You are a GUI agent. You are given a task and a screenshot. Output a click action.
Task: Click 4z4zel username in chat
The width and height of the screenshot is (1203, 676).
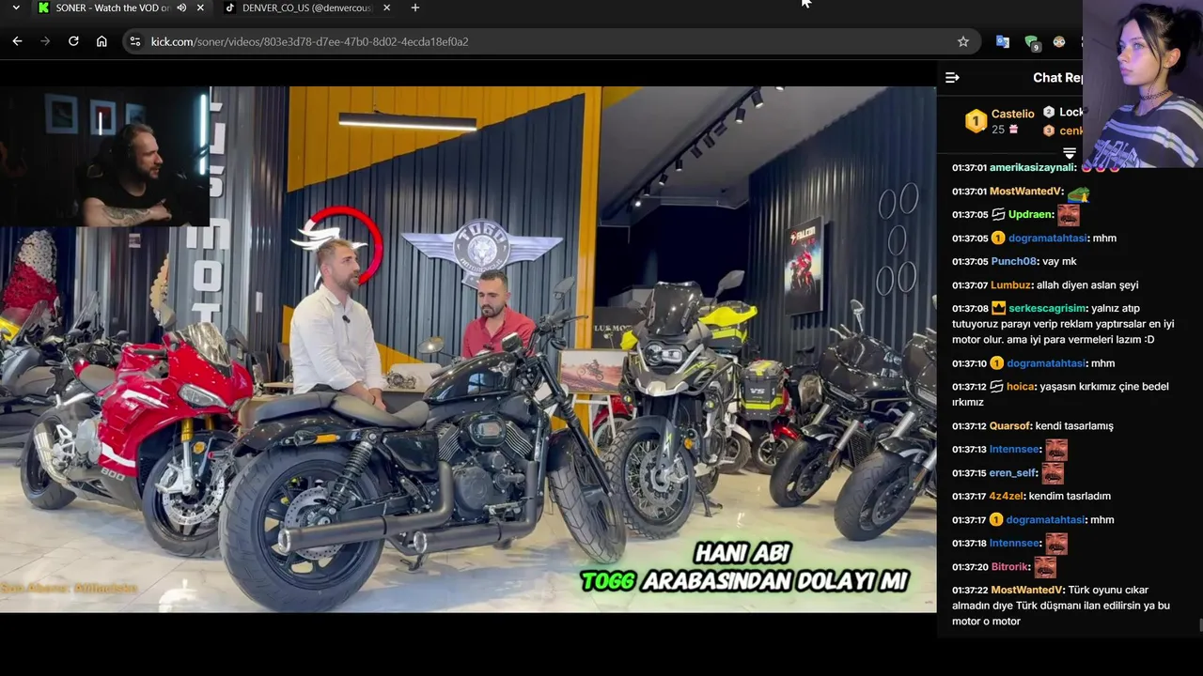coord(1007,497)
